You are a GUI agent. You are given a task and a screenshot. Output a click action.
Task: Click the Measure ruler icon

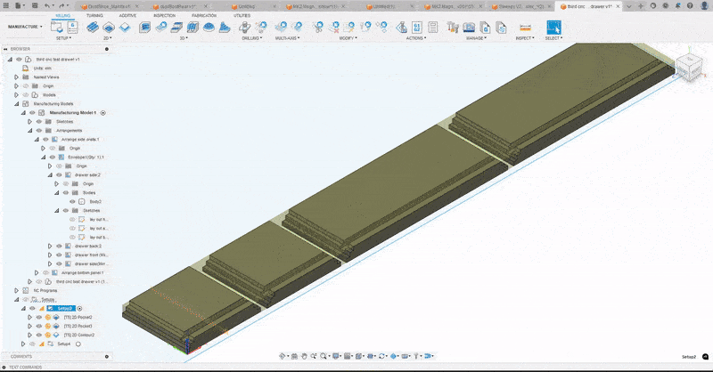pyautogui.click(x=525, y=28)
